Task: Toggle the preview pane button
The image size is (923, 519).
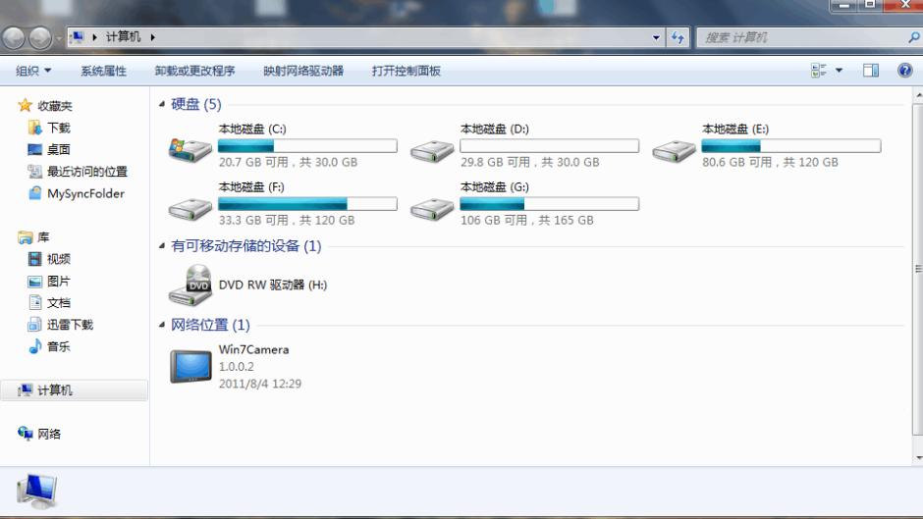Action: click(x=871, y=71)
